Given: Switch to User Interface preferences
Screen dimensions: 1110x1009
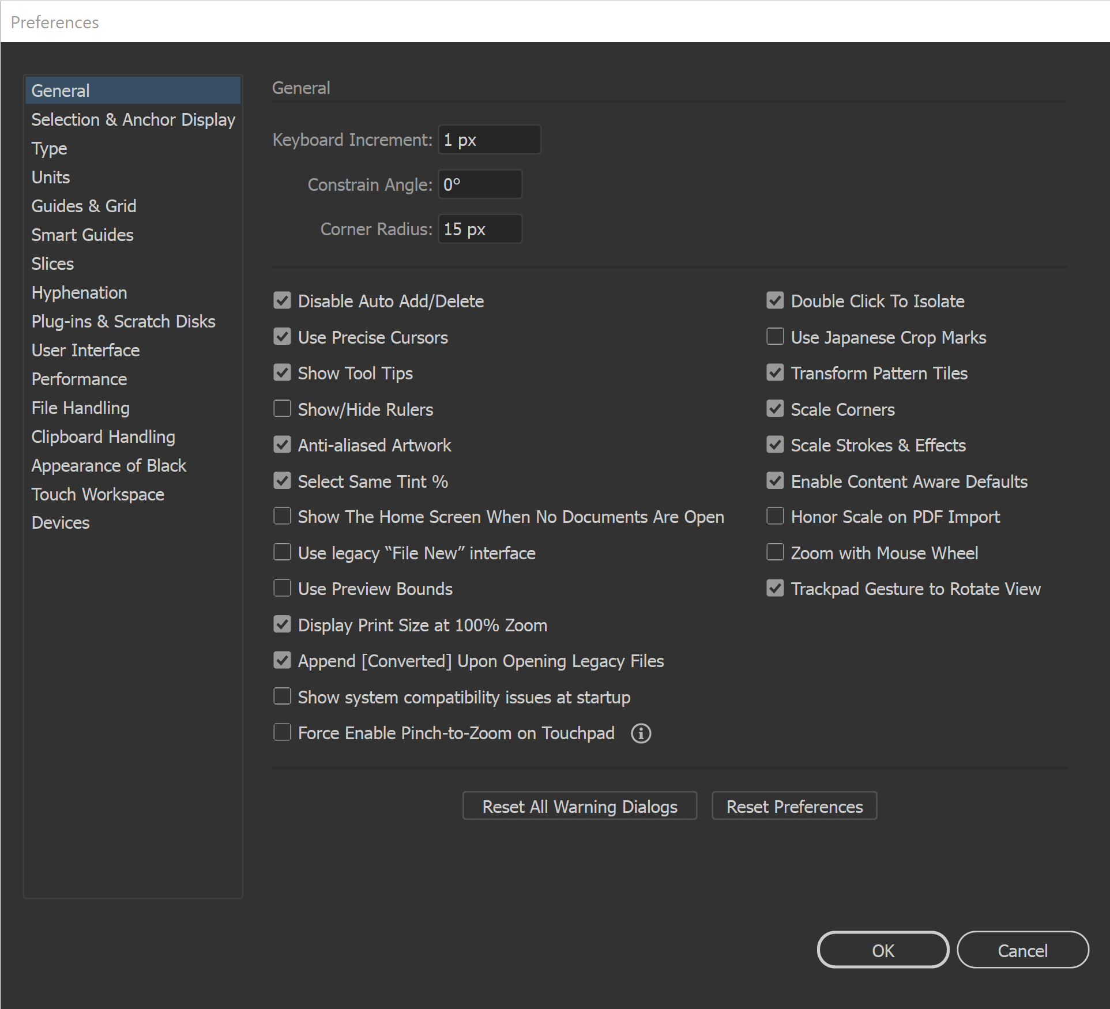Looking at the screenshot, I should pyautogui.click(x=133, y=350).
